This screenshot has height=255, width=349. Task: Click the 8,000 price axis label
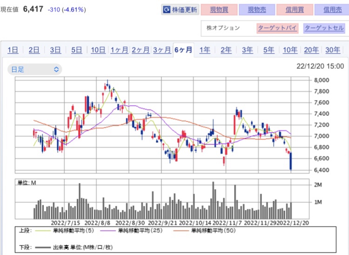coord(322,80)
